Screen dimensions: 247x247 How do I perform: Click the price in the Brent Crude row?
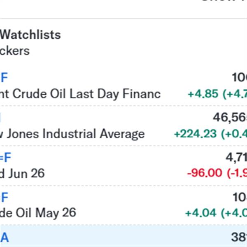click(239, 77)
